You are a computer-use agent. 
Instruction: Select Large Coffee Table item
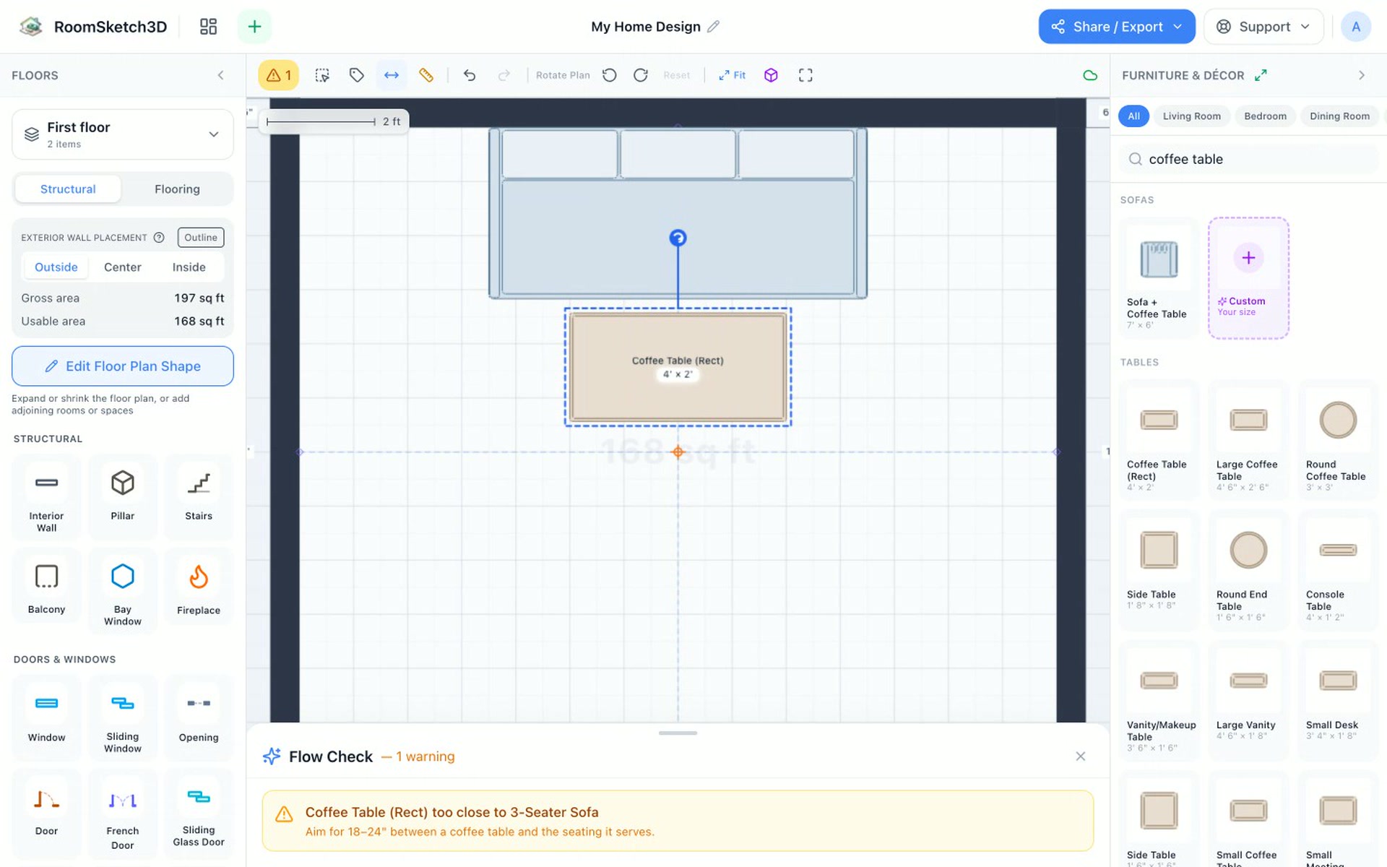(x=1248, y=439)
